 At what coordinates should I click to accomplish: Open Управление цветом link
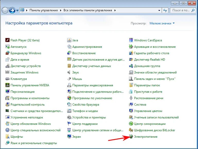tap(148, 111)
